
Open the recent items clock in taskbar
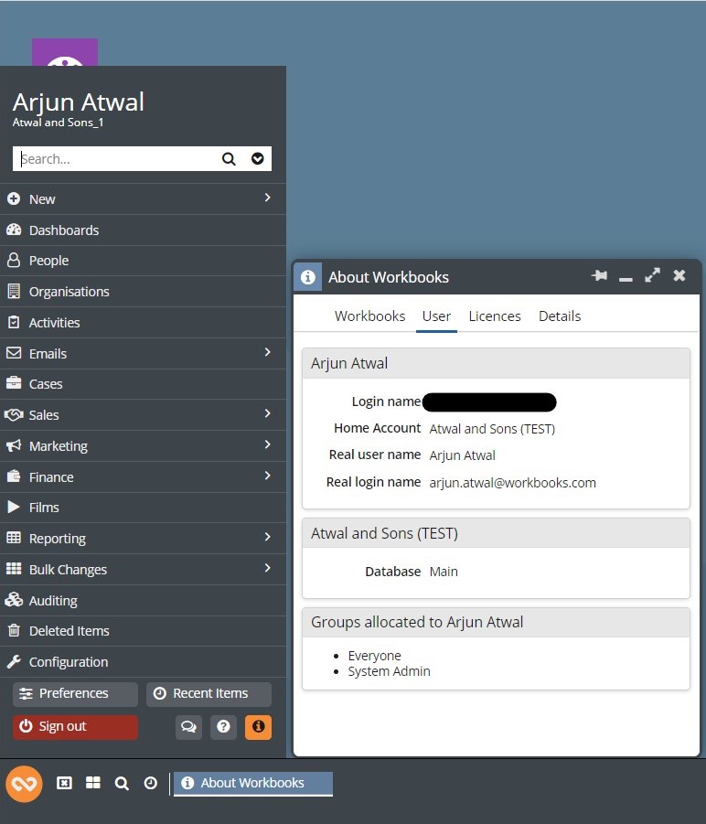151,784
